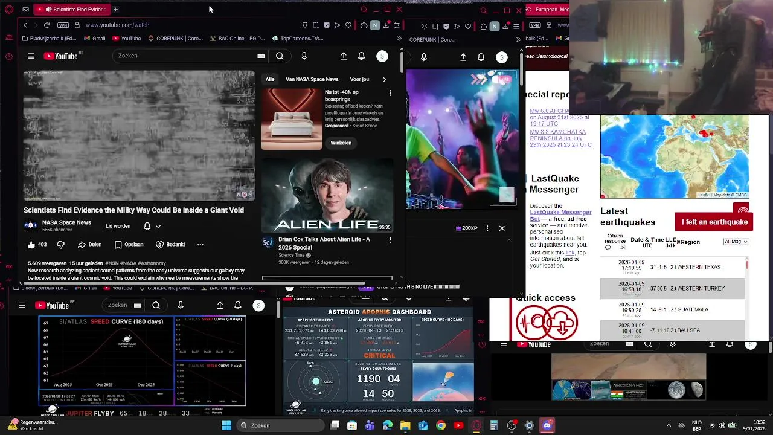The height and width of the screenshot is (435, 773).
Task: Open Opera sidebar history clock icon
Action: click(x=8, y=57)
